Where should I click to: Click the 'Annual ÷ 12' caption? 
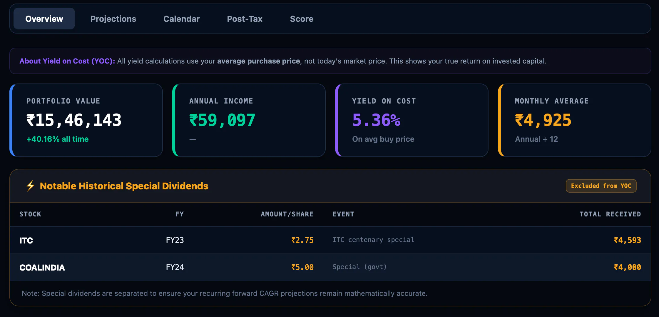click(536, 139)
